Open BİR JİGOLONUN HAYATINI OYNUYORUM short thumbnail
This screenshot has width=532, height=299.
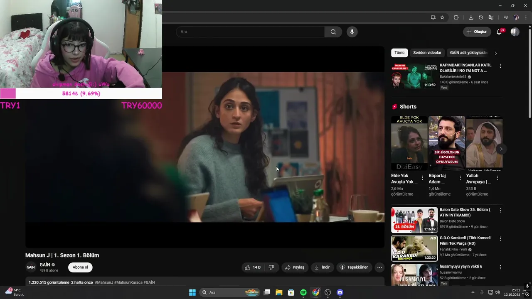click(447, 143)
